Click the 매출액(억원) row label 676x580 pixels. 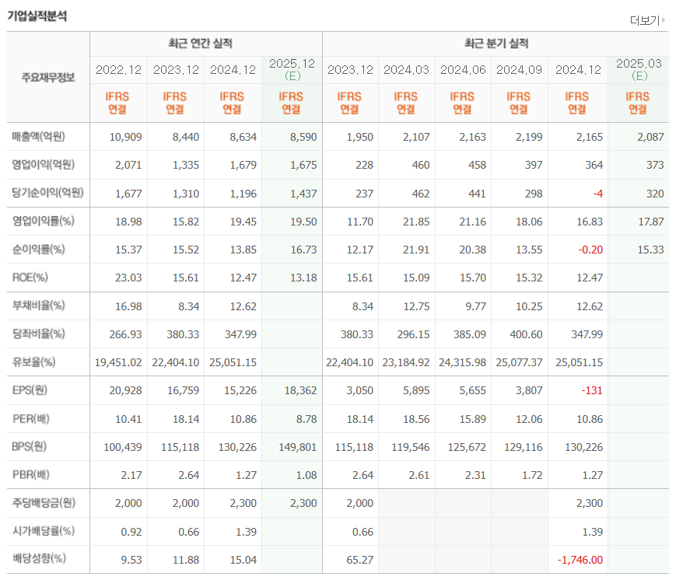pyautogui.click(x=38, y=137)
